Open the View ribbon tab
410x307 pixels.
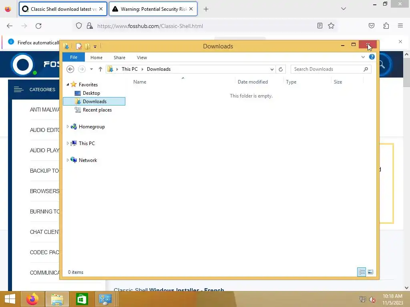(142, 58)
